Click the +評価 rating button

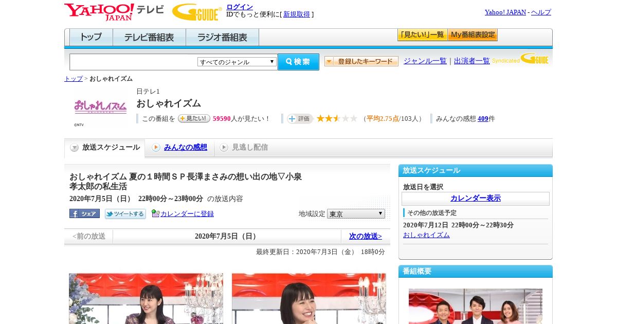(300, 119)
